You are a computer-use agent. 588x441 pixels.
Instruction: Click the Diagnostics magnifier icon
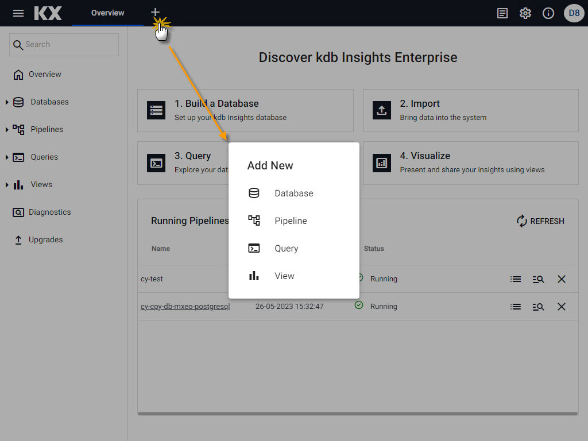click(x=18, y=212)
